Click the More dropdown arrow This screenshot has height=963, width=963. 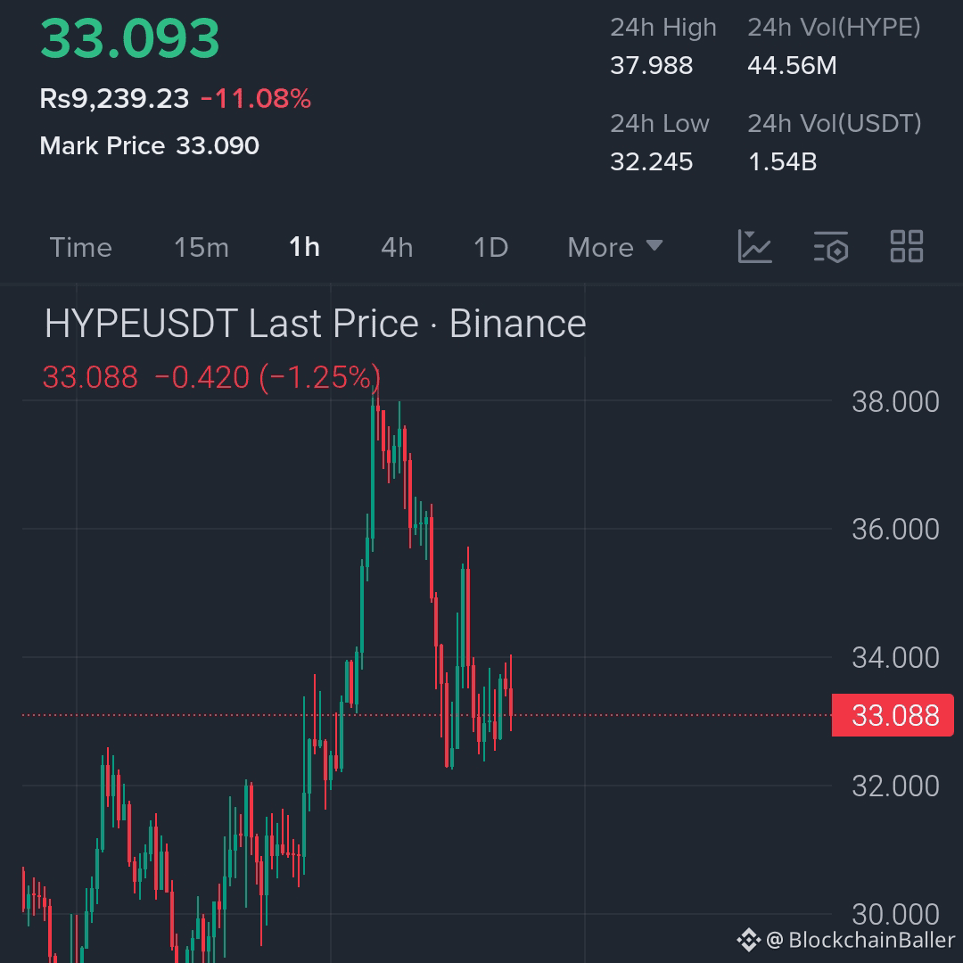pos(654,246)
